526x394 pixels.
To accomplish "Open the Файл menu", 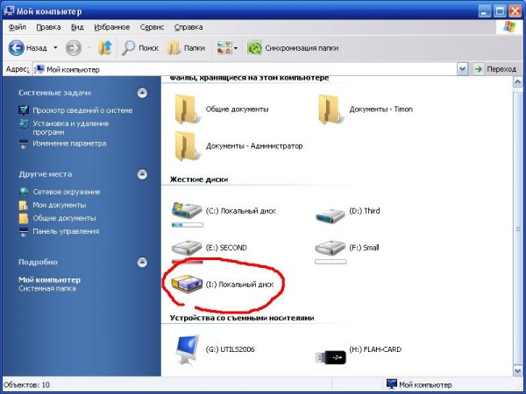I will [x=18, y=27].
